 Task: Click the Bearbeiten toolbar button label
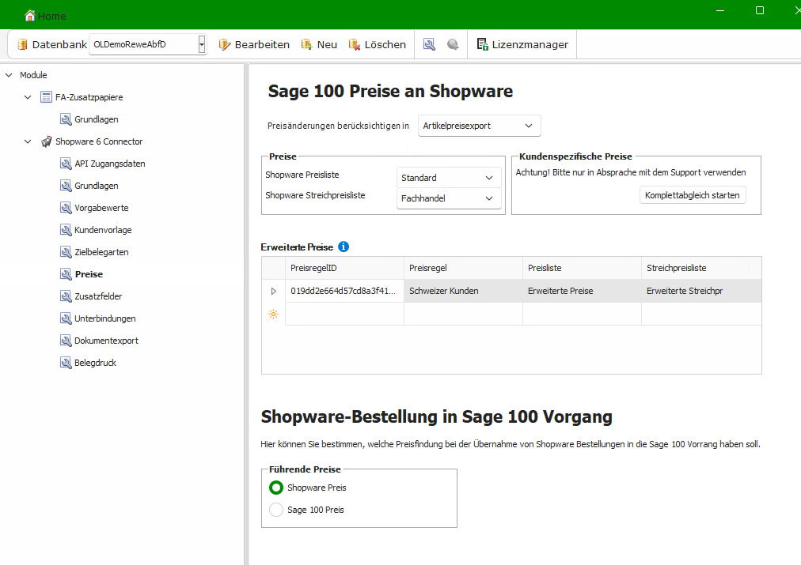click(262, 44)
